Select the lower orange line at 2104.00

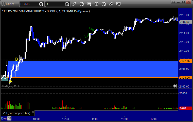[x=92, y=78]
